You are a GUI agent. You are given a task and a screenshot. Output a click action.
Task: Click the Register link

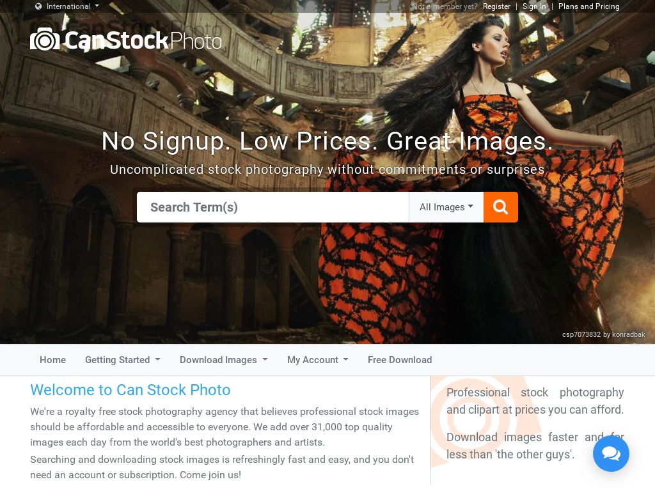[x=496, y=6]
